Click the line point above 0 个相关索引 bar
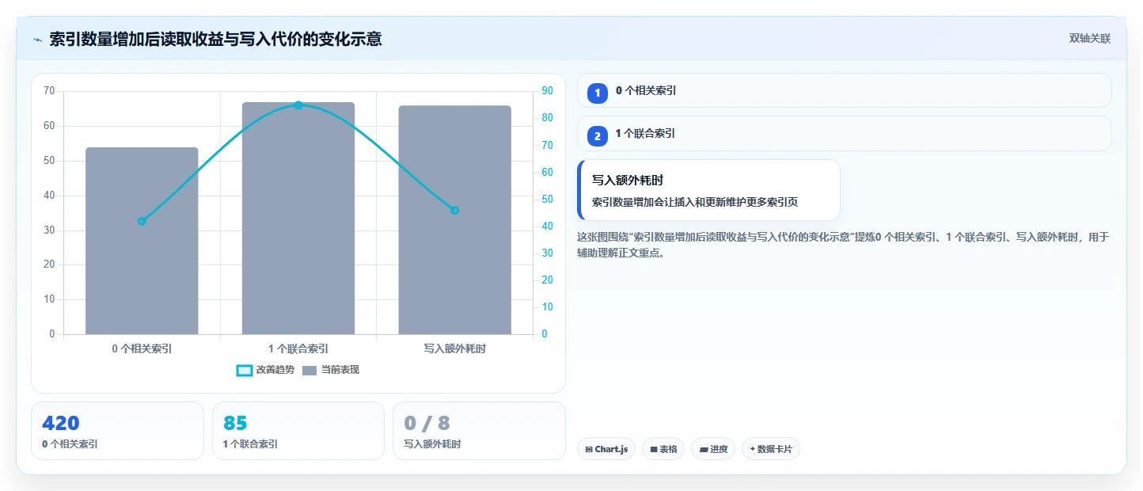Screen dimensions: 1143x491 tap(142, 221)
